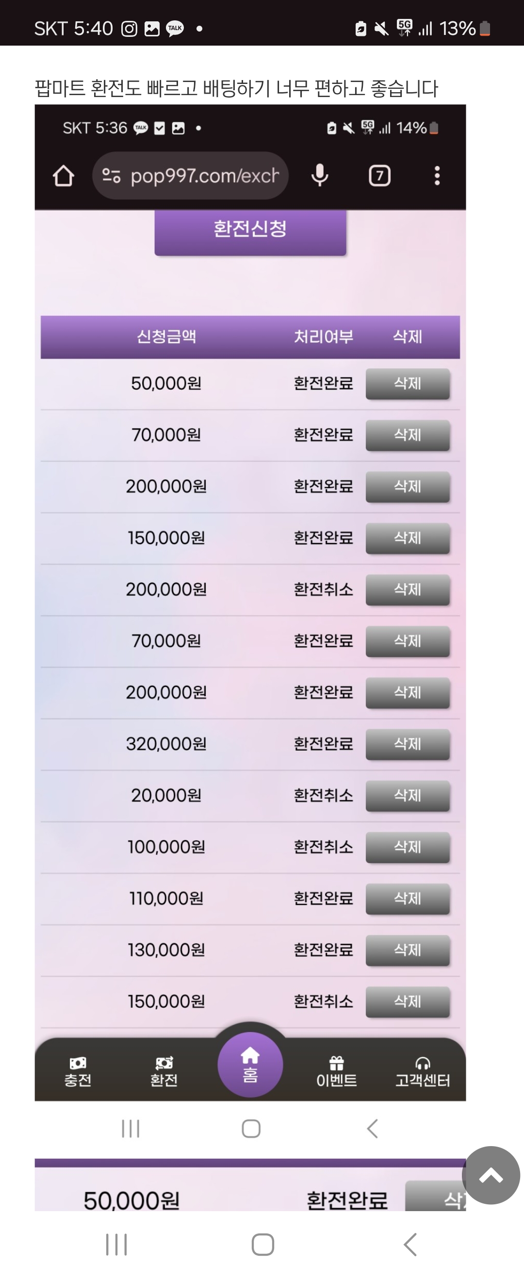Image resolution: width=524 pixels, height=1281 pixels.
Task: Click the 신청금액 column header
Action: coord(166,337)
